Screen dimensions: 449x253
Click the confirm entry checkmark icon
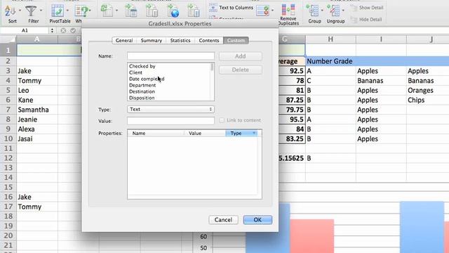(x=73, y=30)
